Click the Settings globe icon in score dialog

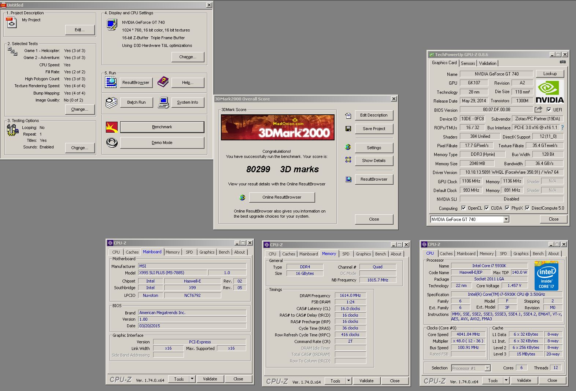point(348,147)
